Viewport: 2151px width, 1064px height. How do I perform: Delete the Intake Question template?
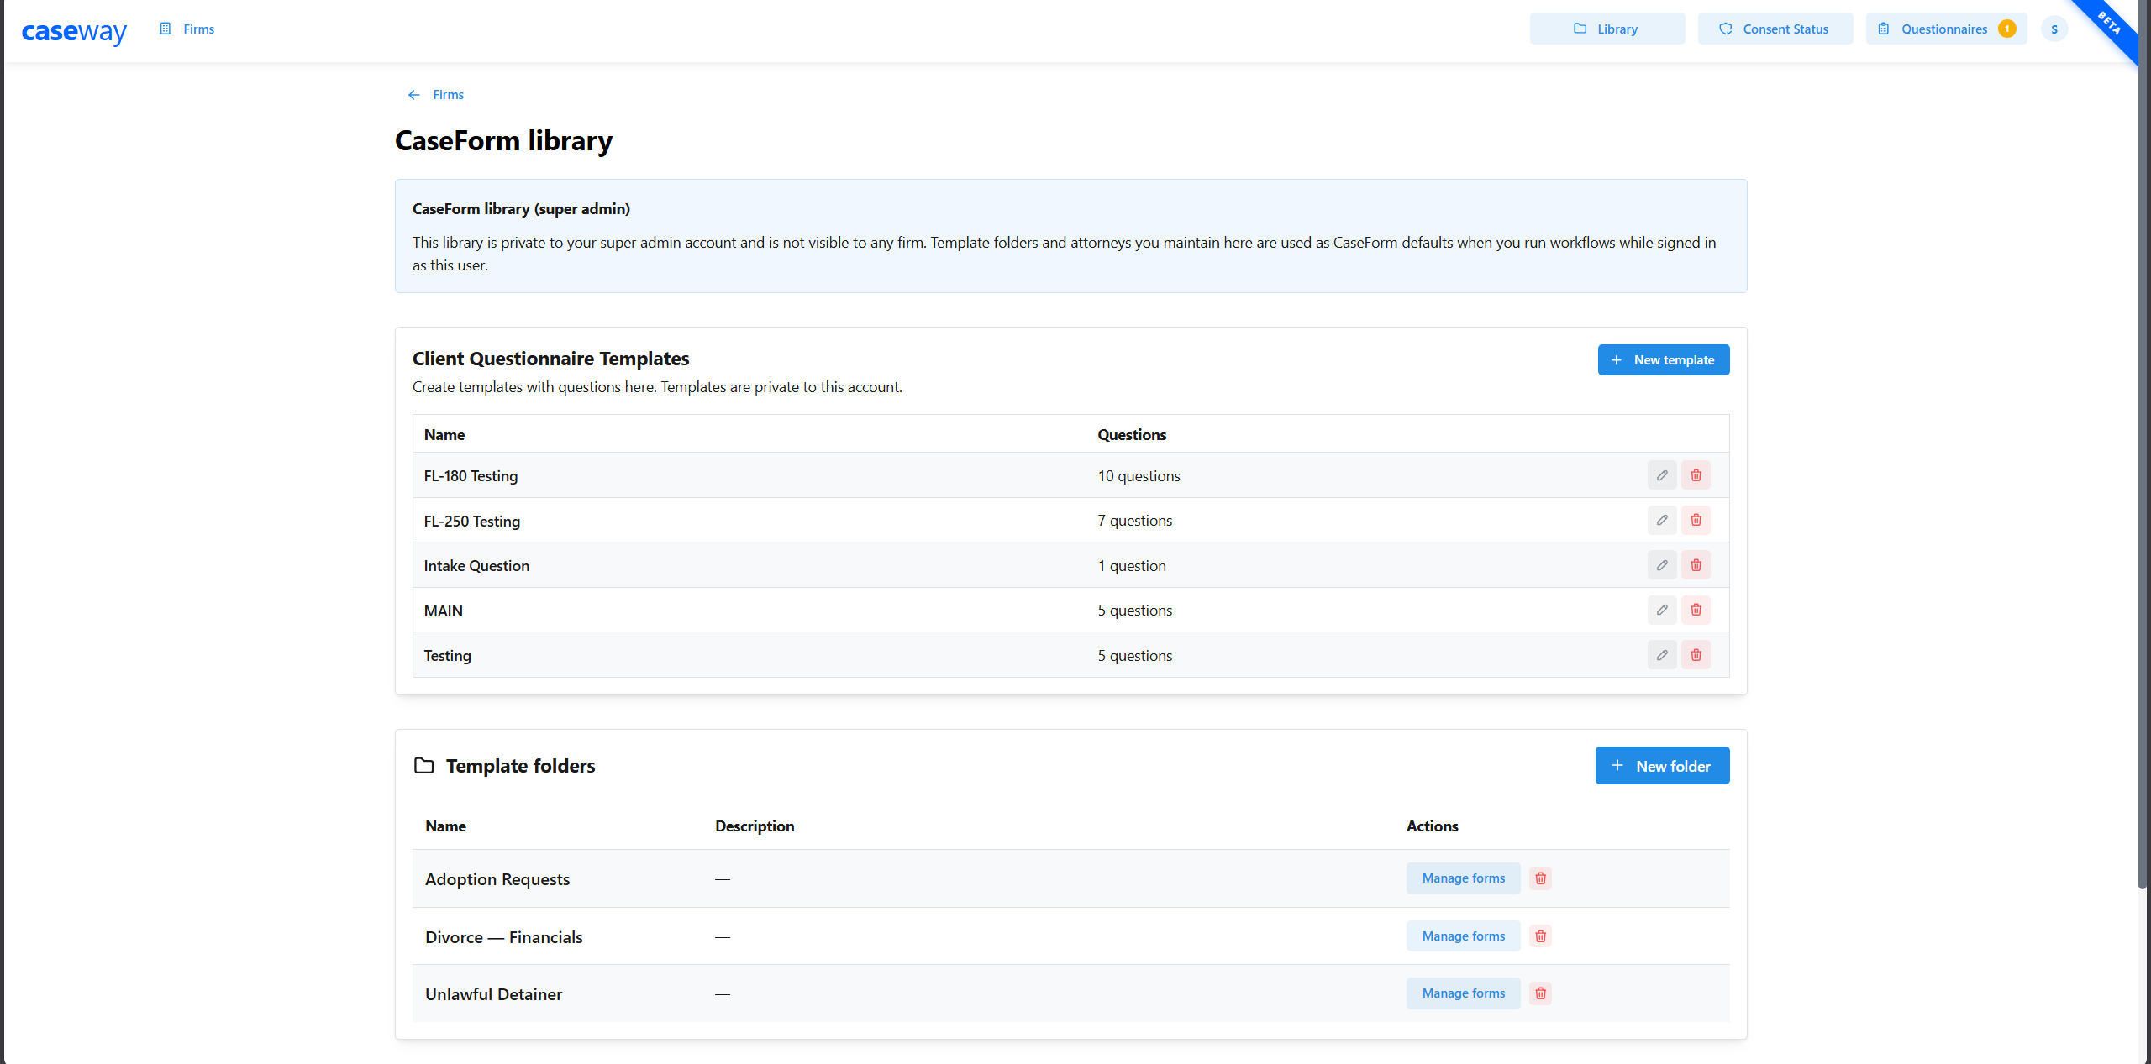click(x=1696, y=565)
